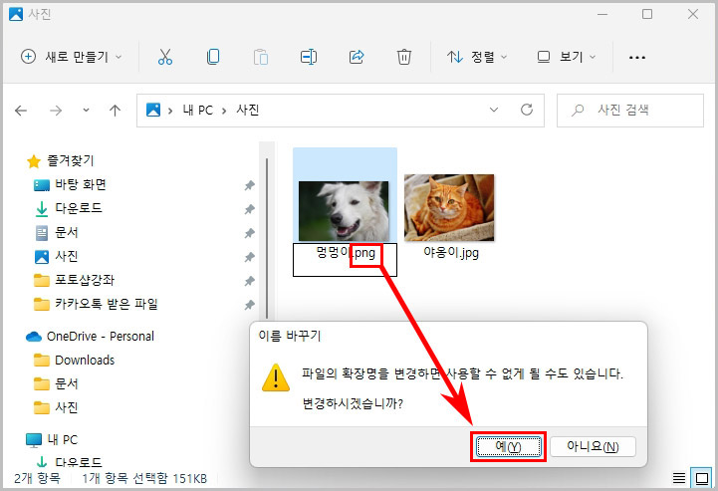Click 2개 항목 status bar text

[x=37, y=479]
